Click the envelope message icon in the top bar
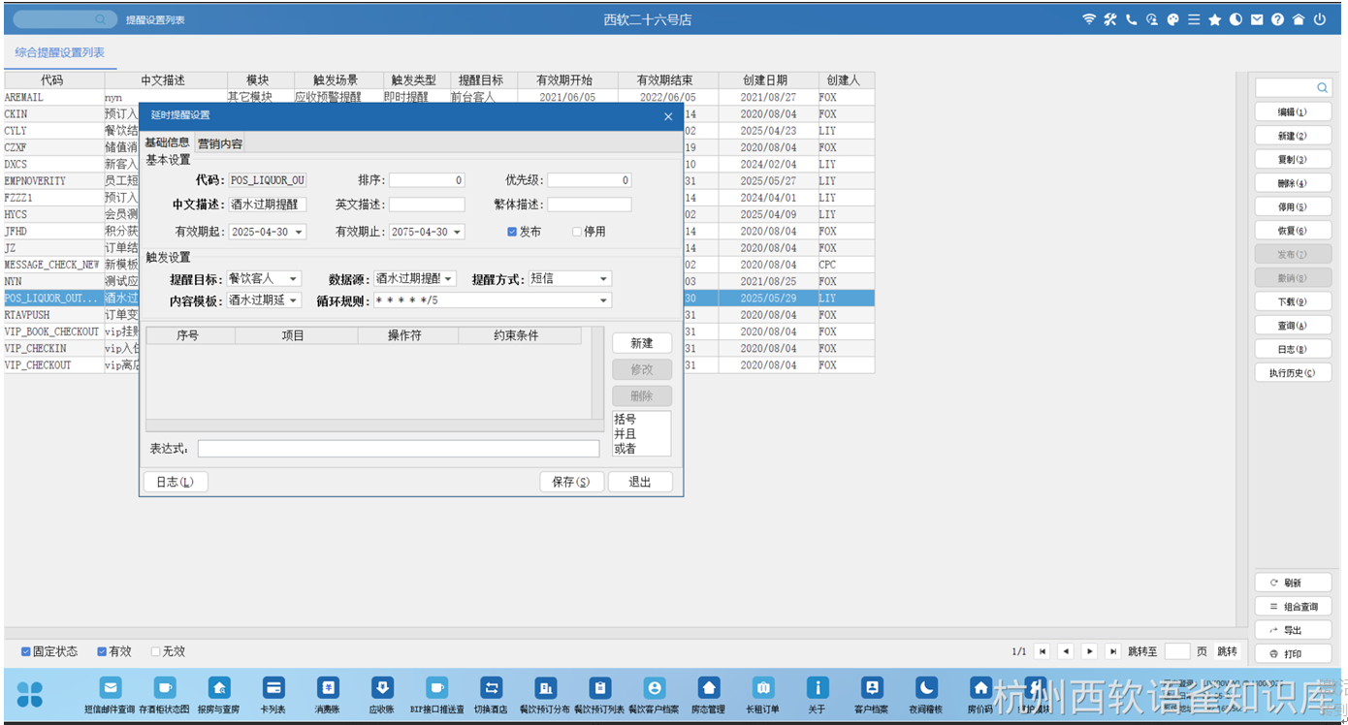The width and height of the screenshot is (1348, 725). (1257, 19)
